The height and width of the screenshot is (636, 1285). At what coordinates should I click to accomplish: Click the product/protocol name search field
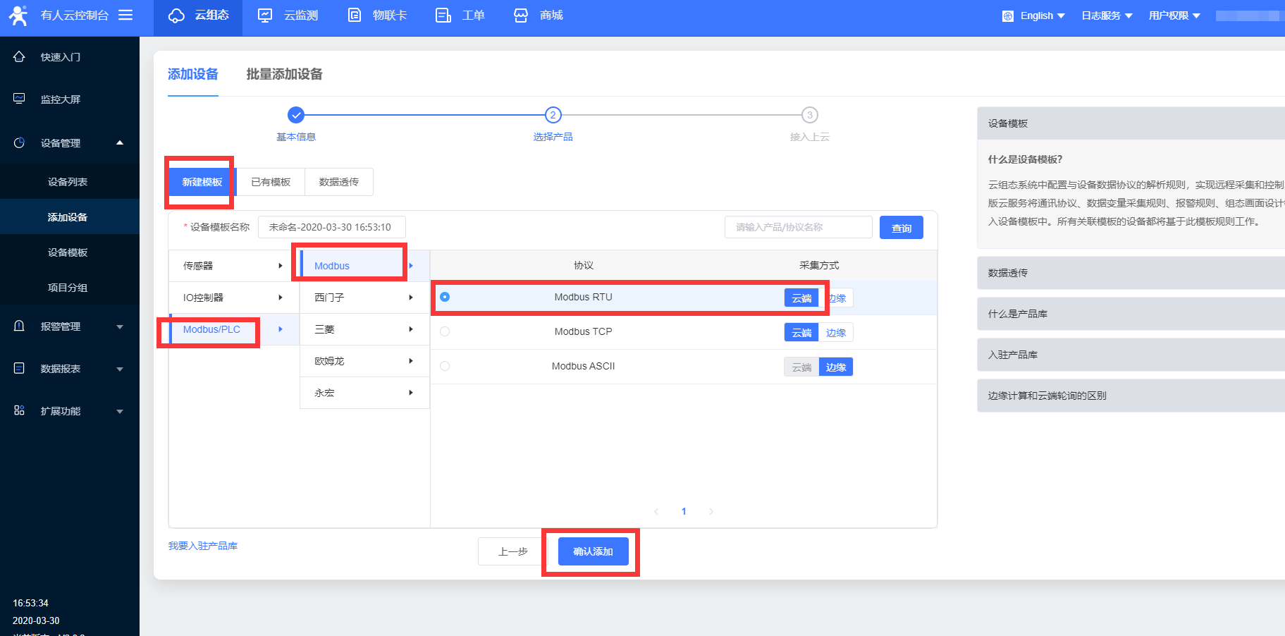pos(798,227)
